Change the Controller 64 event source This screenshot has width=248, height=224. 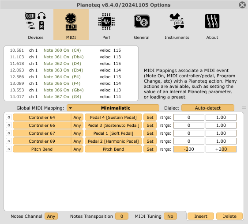pyautogui.click(x=42, y=118)
